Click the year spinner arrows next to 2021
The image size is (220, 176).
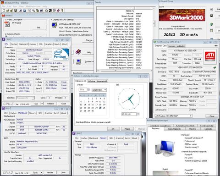(x=88, y=90)
